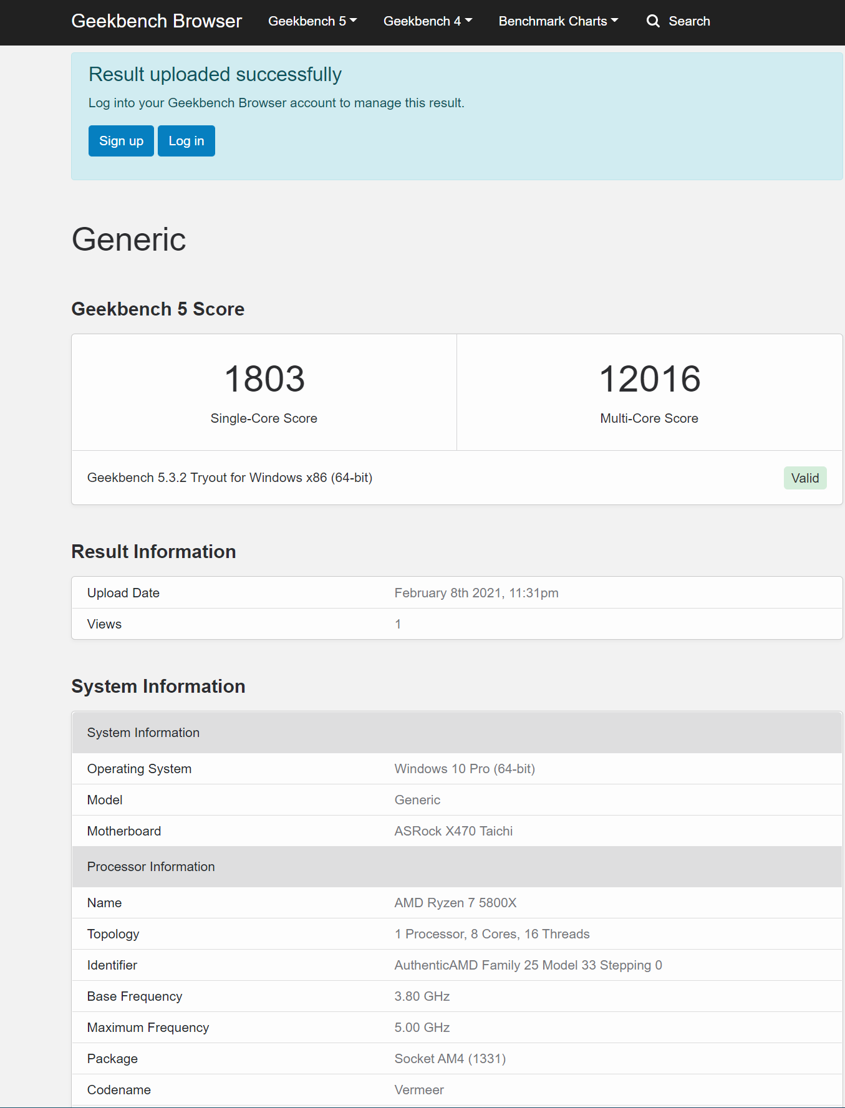The width and height of the screenshot is (845, 1108).
Task: Select the AMD Ryzen 7 5800X name value
Action: pyautogui.click(x=455, y=903)
